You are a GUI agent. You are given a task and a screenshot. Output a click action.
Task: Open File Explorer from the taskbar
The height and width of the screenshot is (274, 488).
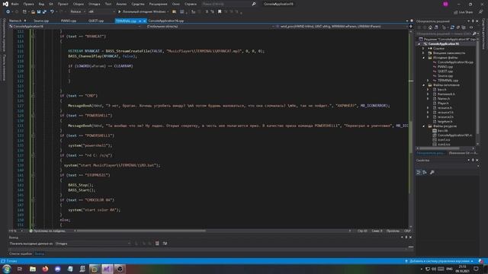(x=33, y=269)
